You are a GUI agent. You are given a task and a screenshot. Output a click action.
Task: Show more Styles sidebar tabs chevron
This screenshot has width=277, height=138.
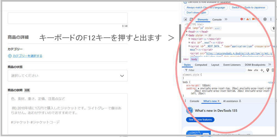(270, 65)
